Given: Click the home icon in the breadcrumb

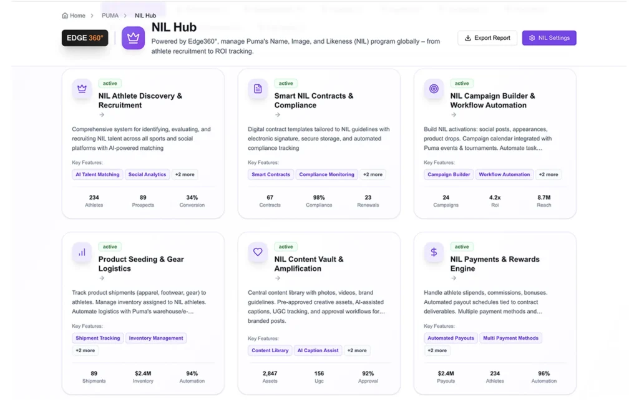Looking at the screenshot, I should (66, 16).
